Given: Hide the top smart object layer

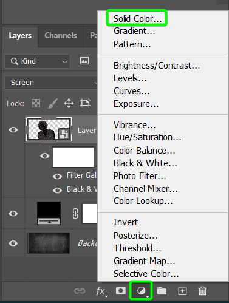Looking at the screenshot, I should pos(13,130).
